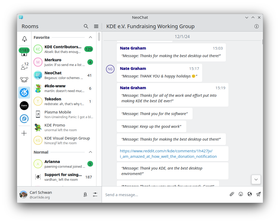Collapse the Favorite rooms section

[x=90, y=37]
